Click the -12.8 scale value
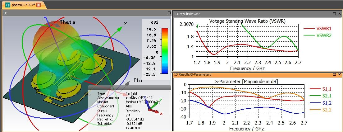343x132 pixels. pos(150,63)
